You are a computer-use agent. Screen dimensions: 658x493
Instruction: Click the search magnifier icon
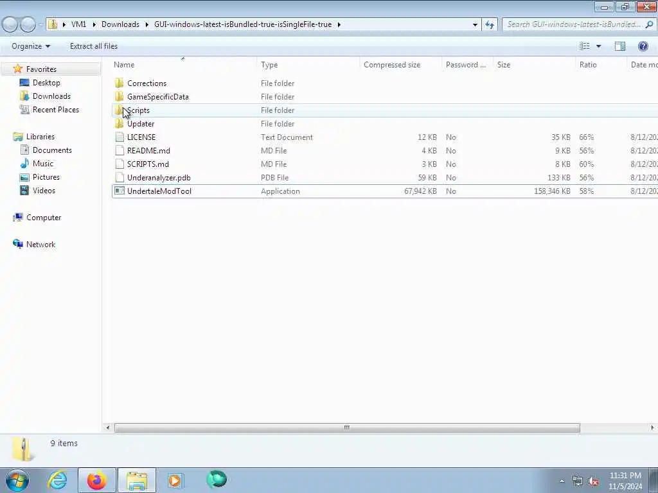click(x=649, y=24)
